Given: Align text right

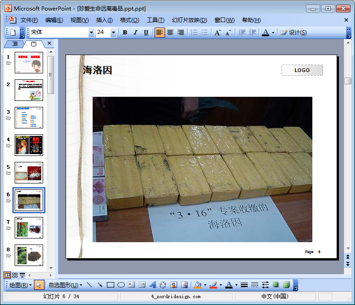Looking at the screenshot, I should click(180, 33).
